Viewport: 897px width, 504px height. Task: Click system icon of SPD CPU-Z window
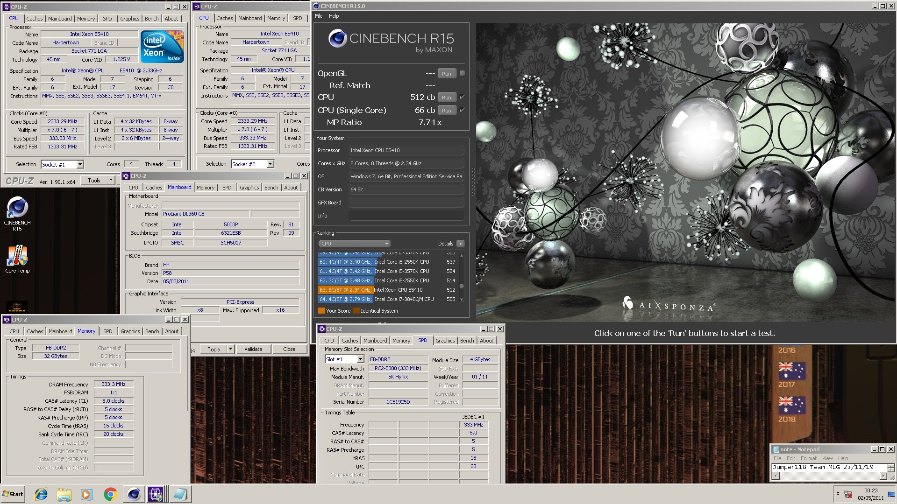322,329
